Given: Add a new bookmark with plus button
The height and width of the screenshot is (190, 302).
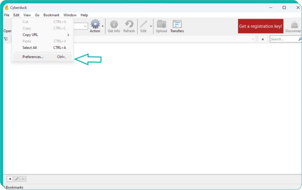Looking at the screenshot, I should [10, 179].
